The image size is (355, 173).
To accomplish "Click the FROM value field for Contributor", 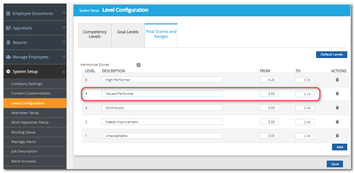I will pos(269,108).
